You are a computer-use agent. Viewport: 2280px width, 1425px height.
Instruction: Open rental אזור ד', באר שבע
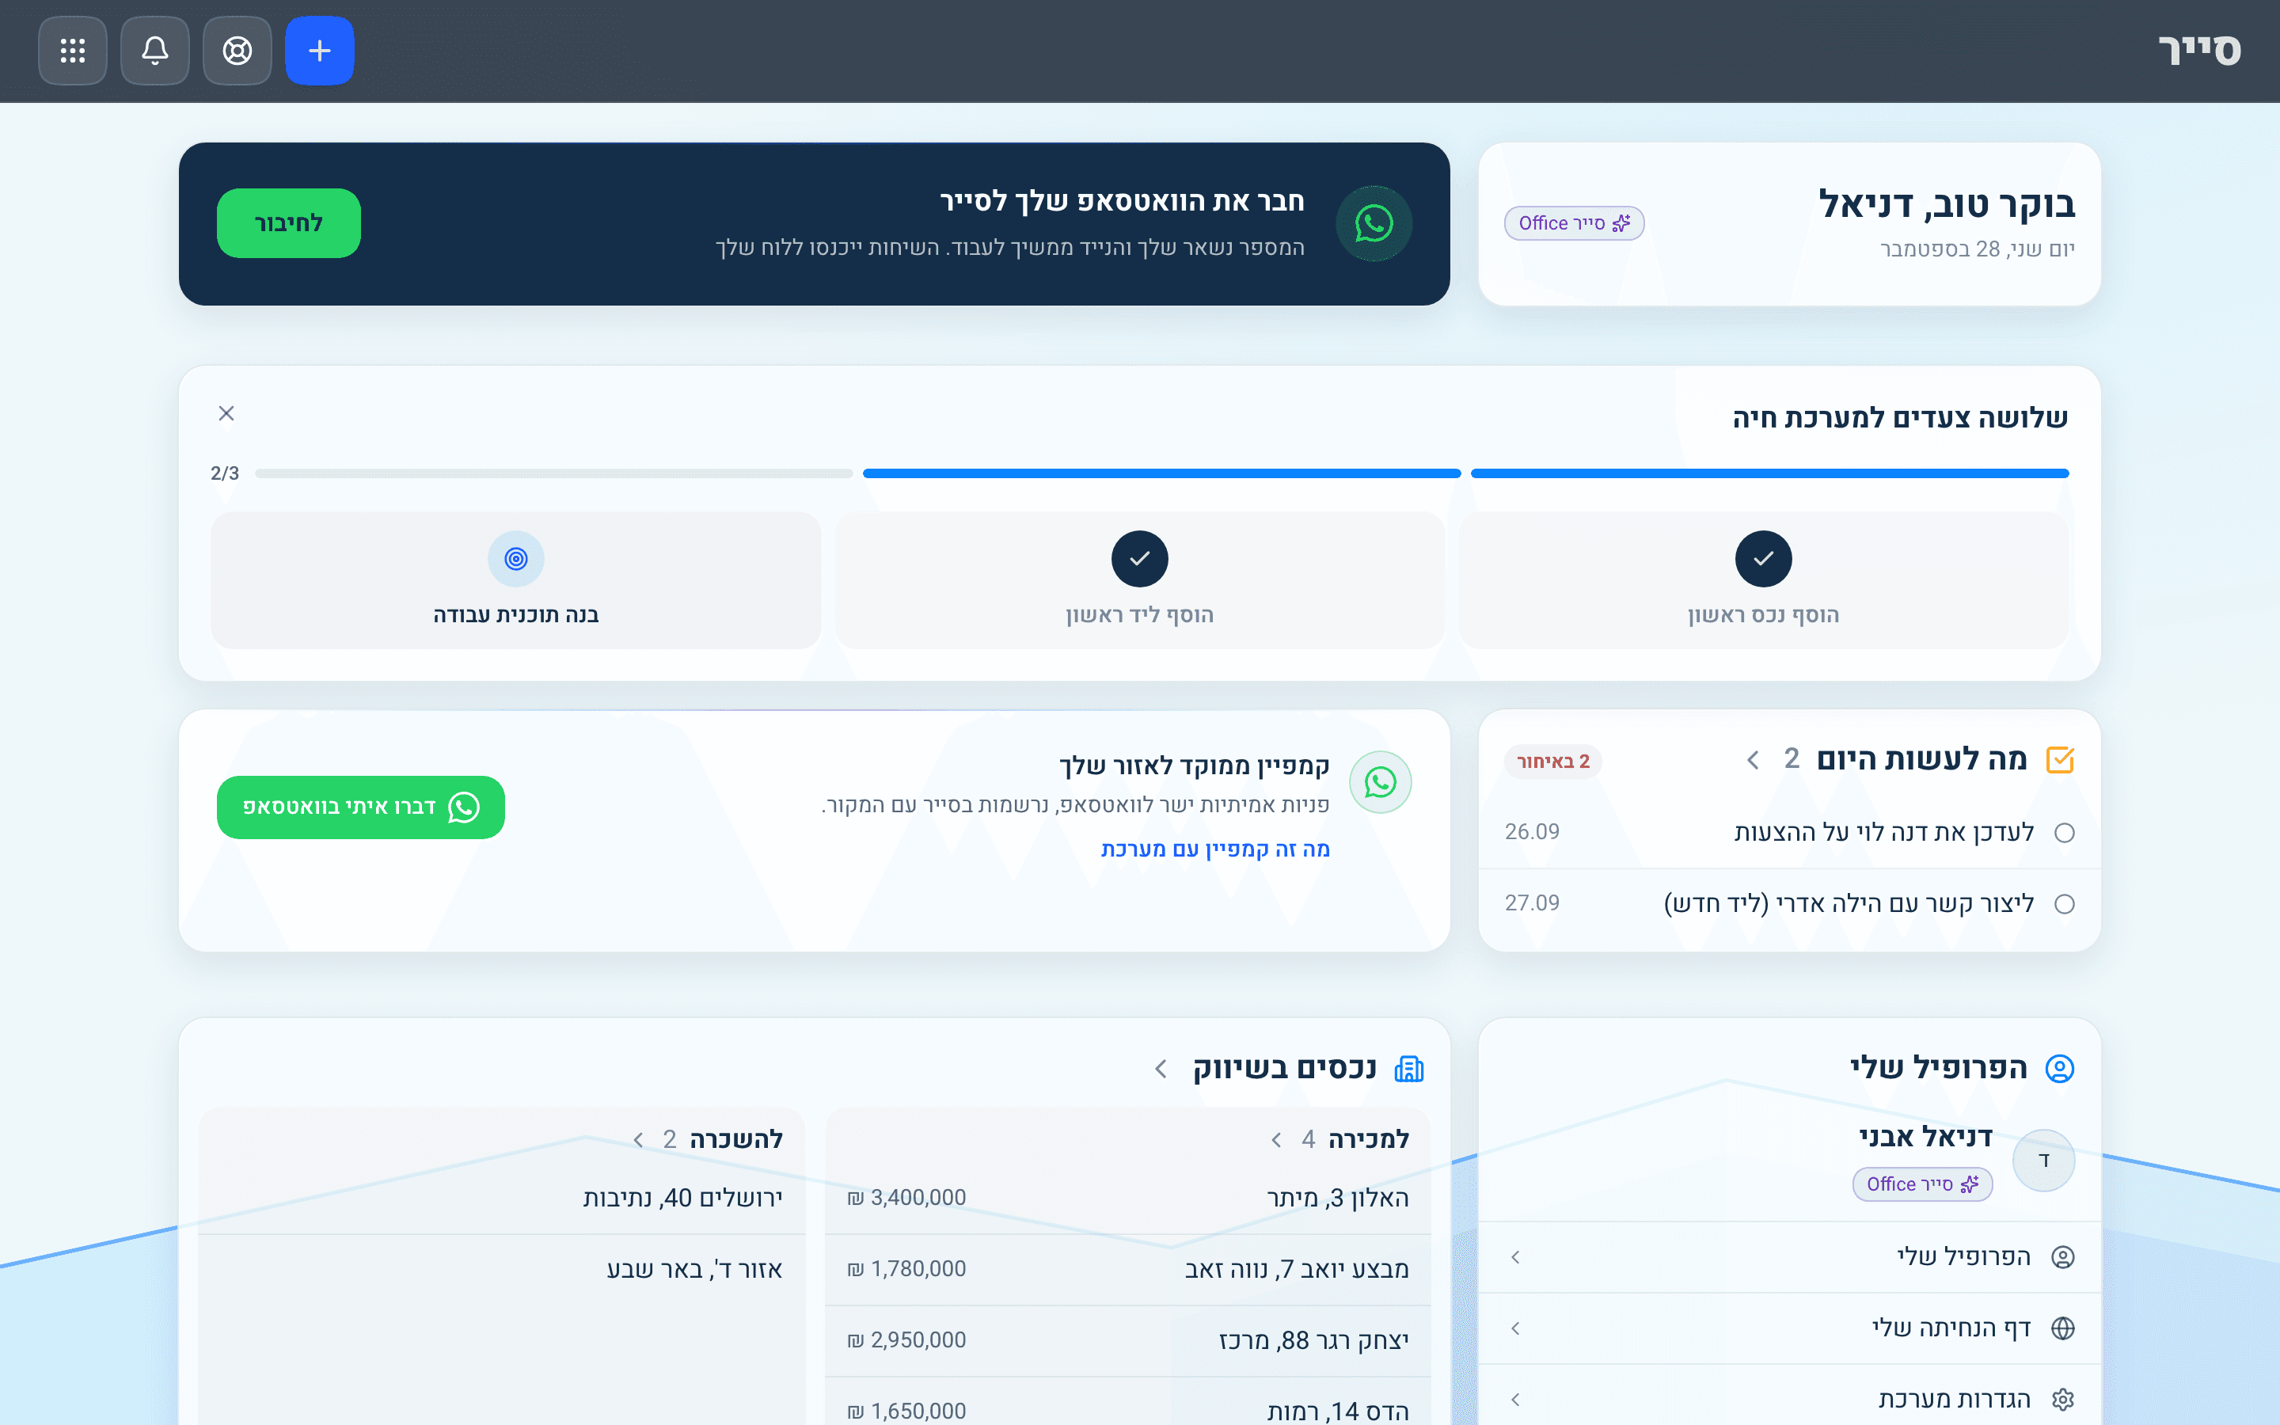pyautogui.click(x=501, y=1270)
